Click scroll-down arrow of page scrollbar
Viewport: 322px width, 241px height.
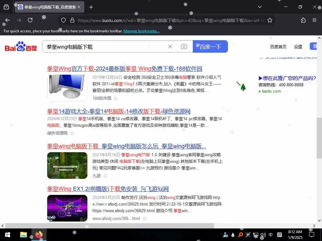(x=319, y=221)
